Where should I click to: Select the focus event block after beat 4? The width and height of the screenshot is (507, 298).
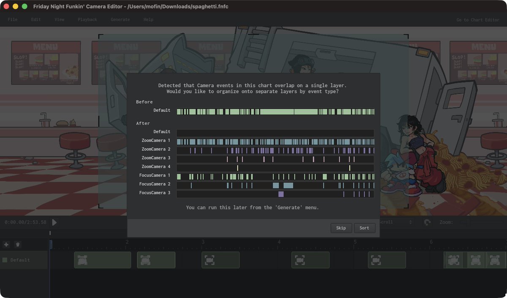click(311, 260)
